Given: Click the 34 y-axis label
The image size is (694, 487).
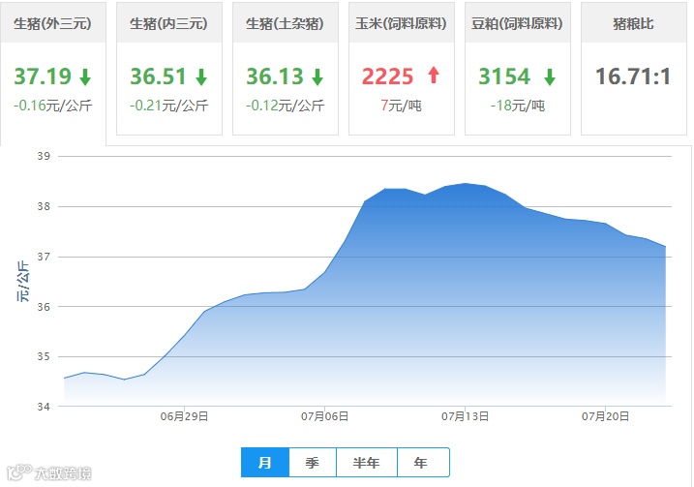Looking at the screenshot, I should 44,407.
